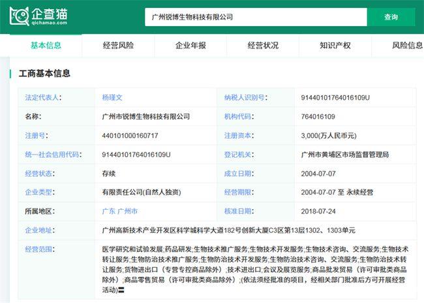Image resolution: width=424 pixels, height=303 pixels.
Task: Open the 广东 广州市 region link
Action: (x=120, y=211)
